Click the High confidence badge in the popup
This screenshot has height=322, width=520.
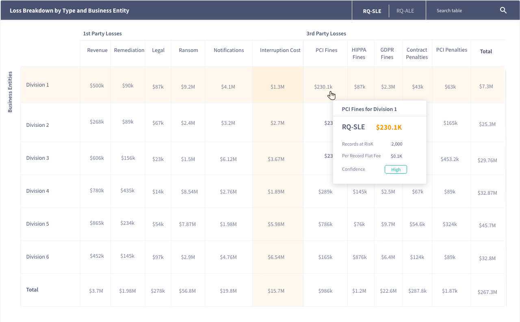point(396,170)
